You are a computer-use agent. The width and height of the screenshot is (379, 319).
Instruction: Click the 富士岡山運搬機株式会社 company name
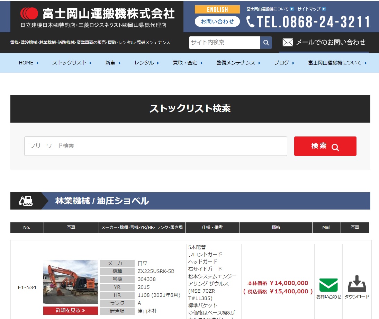tap(109, 13)
